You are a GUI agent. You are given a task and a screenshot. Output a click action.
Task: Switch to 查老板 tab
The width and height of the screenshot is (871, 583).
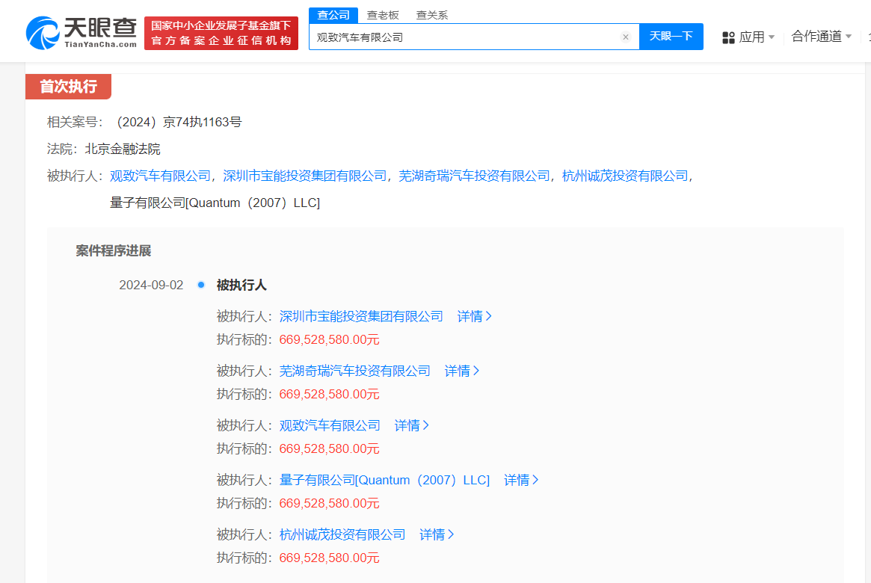pyautogui.click(x=383, y=15)
